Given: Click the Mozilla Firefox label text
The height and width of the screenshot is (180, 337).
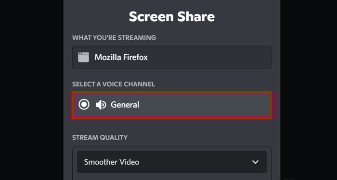Looking at the screenshot, I should pyautogui.click(x=121, y=57).
